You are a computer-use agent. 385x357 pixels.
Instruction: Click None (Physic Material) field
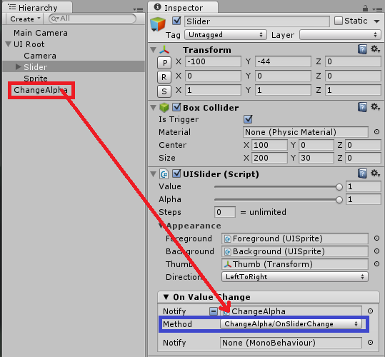pyautogui.click(x=306, y=132)
